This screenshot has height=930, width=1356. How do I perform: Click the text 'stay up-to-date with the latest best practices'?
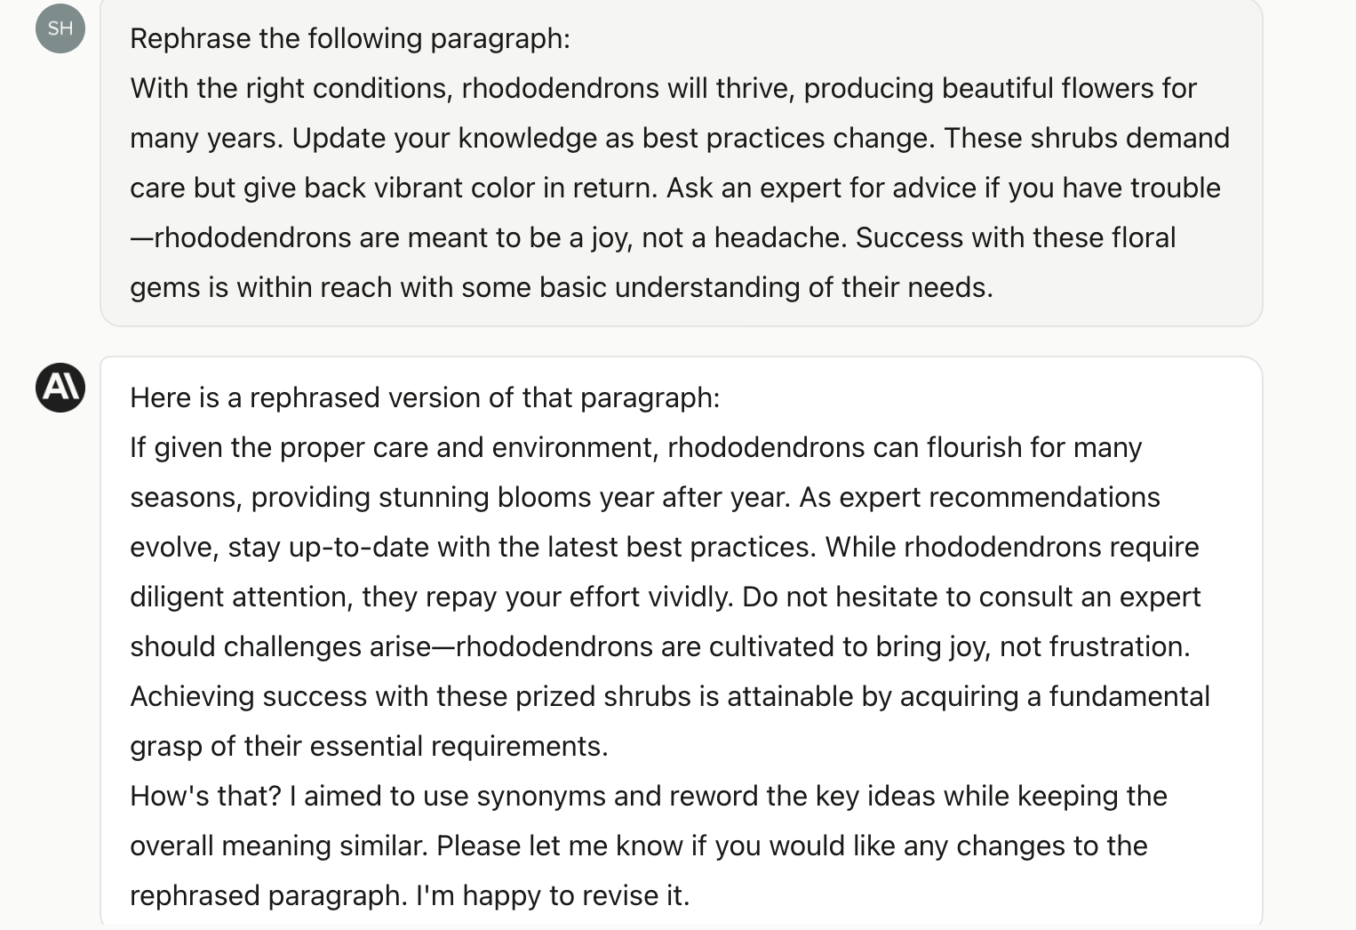click(x=522, y=547)
